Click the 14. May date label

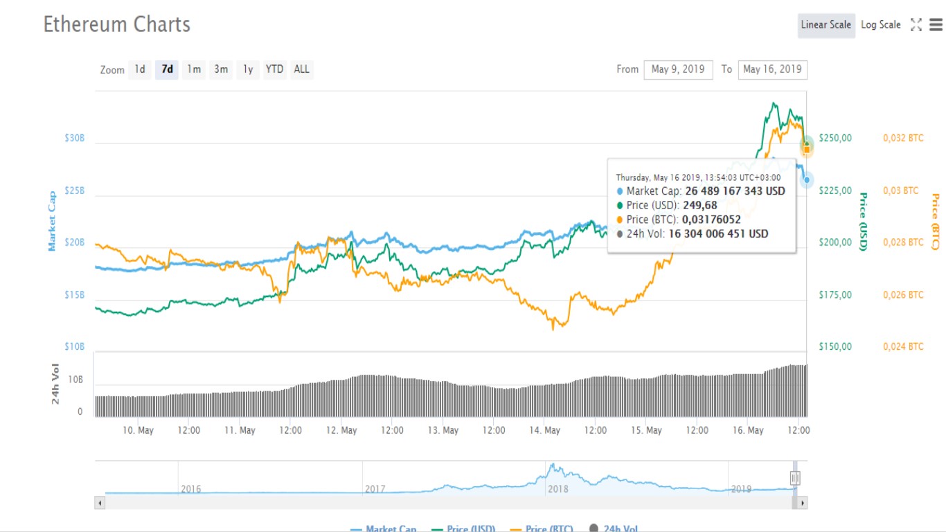(544, 430)
